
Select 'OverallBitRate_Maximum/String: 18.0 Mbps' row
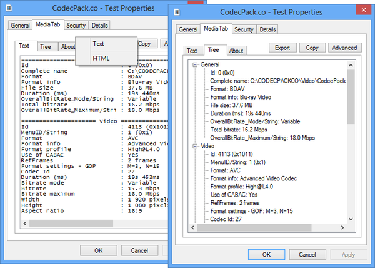pos(262,138)
